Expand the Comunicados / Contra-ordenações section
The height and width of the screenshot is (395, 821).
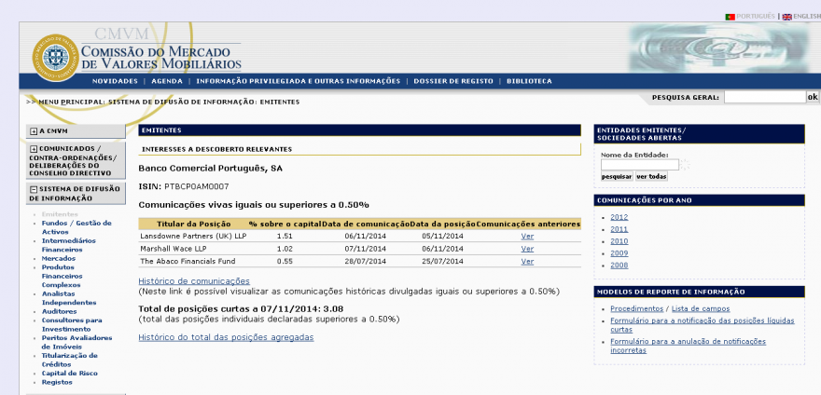(x=34, y=149)
